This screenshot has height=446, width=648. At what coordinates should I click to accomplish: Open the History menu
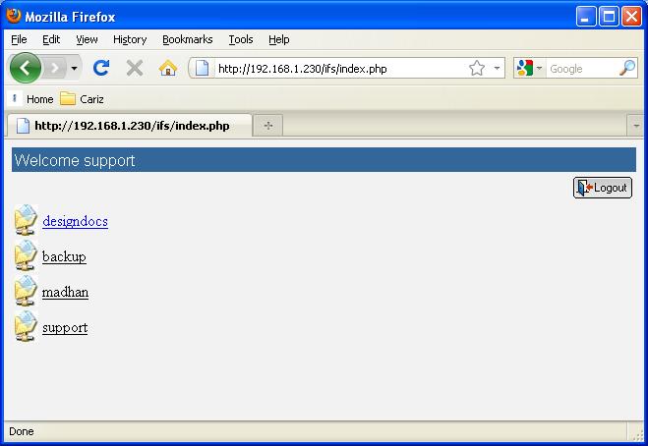click(130, 39)
